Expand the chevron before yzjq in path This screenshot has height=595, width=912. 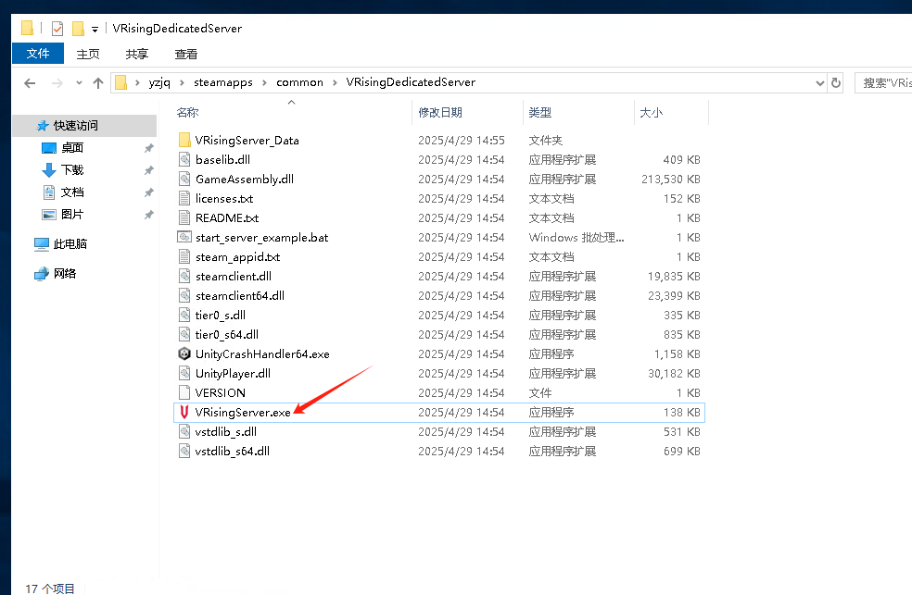click(x=137, y=82)
